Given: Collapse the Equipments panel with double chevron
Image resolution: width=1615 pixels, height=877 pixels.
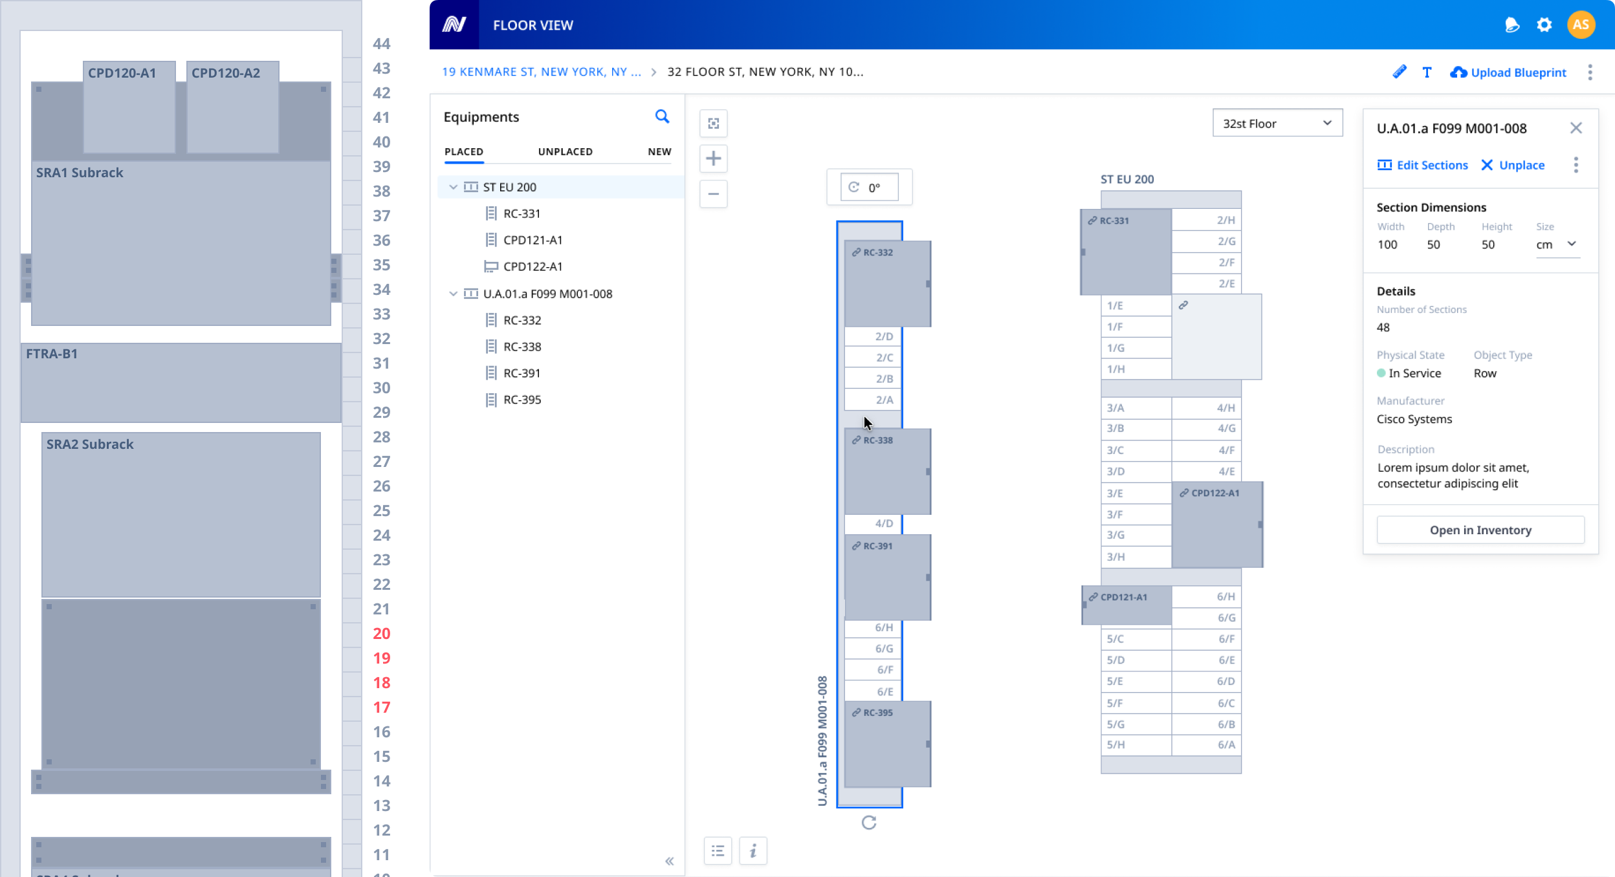Looking at the screenshot, I should click(x=670, y=861).
